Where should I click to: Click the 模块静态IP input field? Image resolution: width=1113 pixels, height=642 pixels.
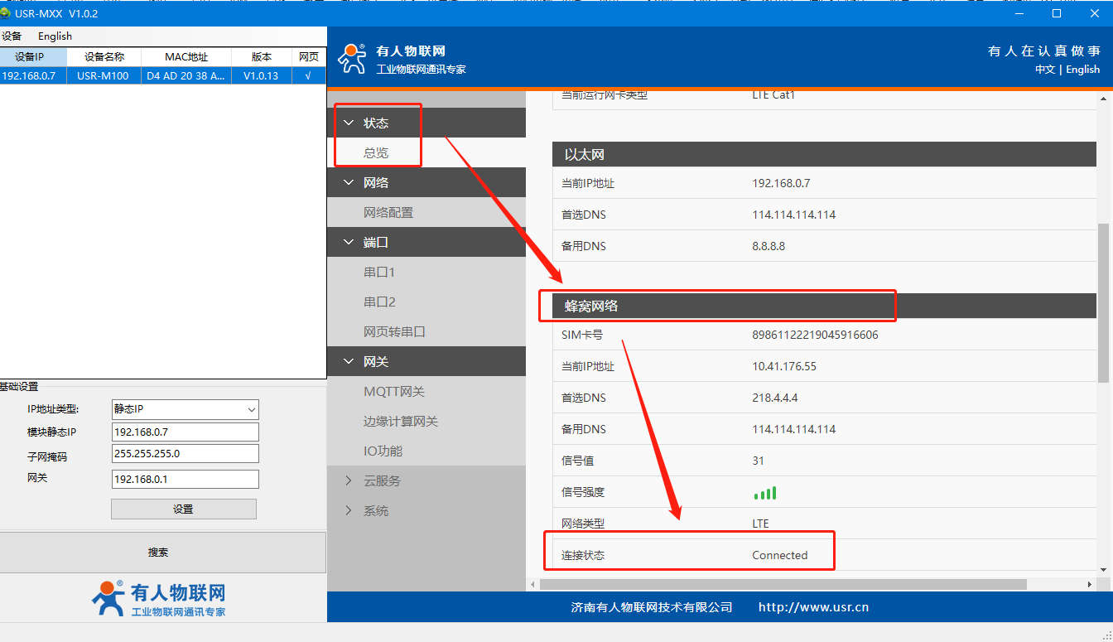tap(185, 432)
